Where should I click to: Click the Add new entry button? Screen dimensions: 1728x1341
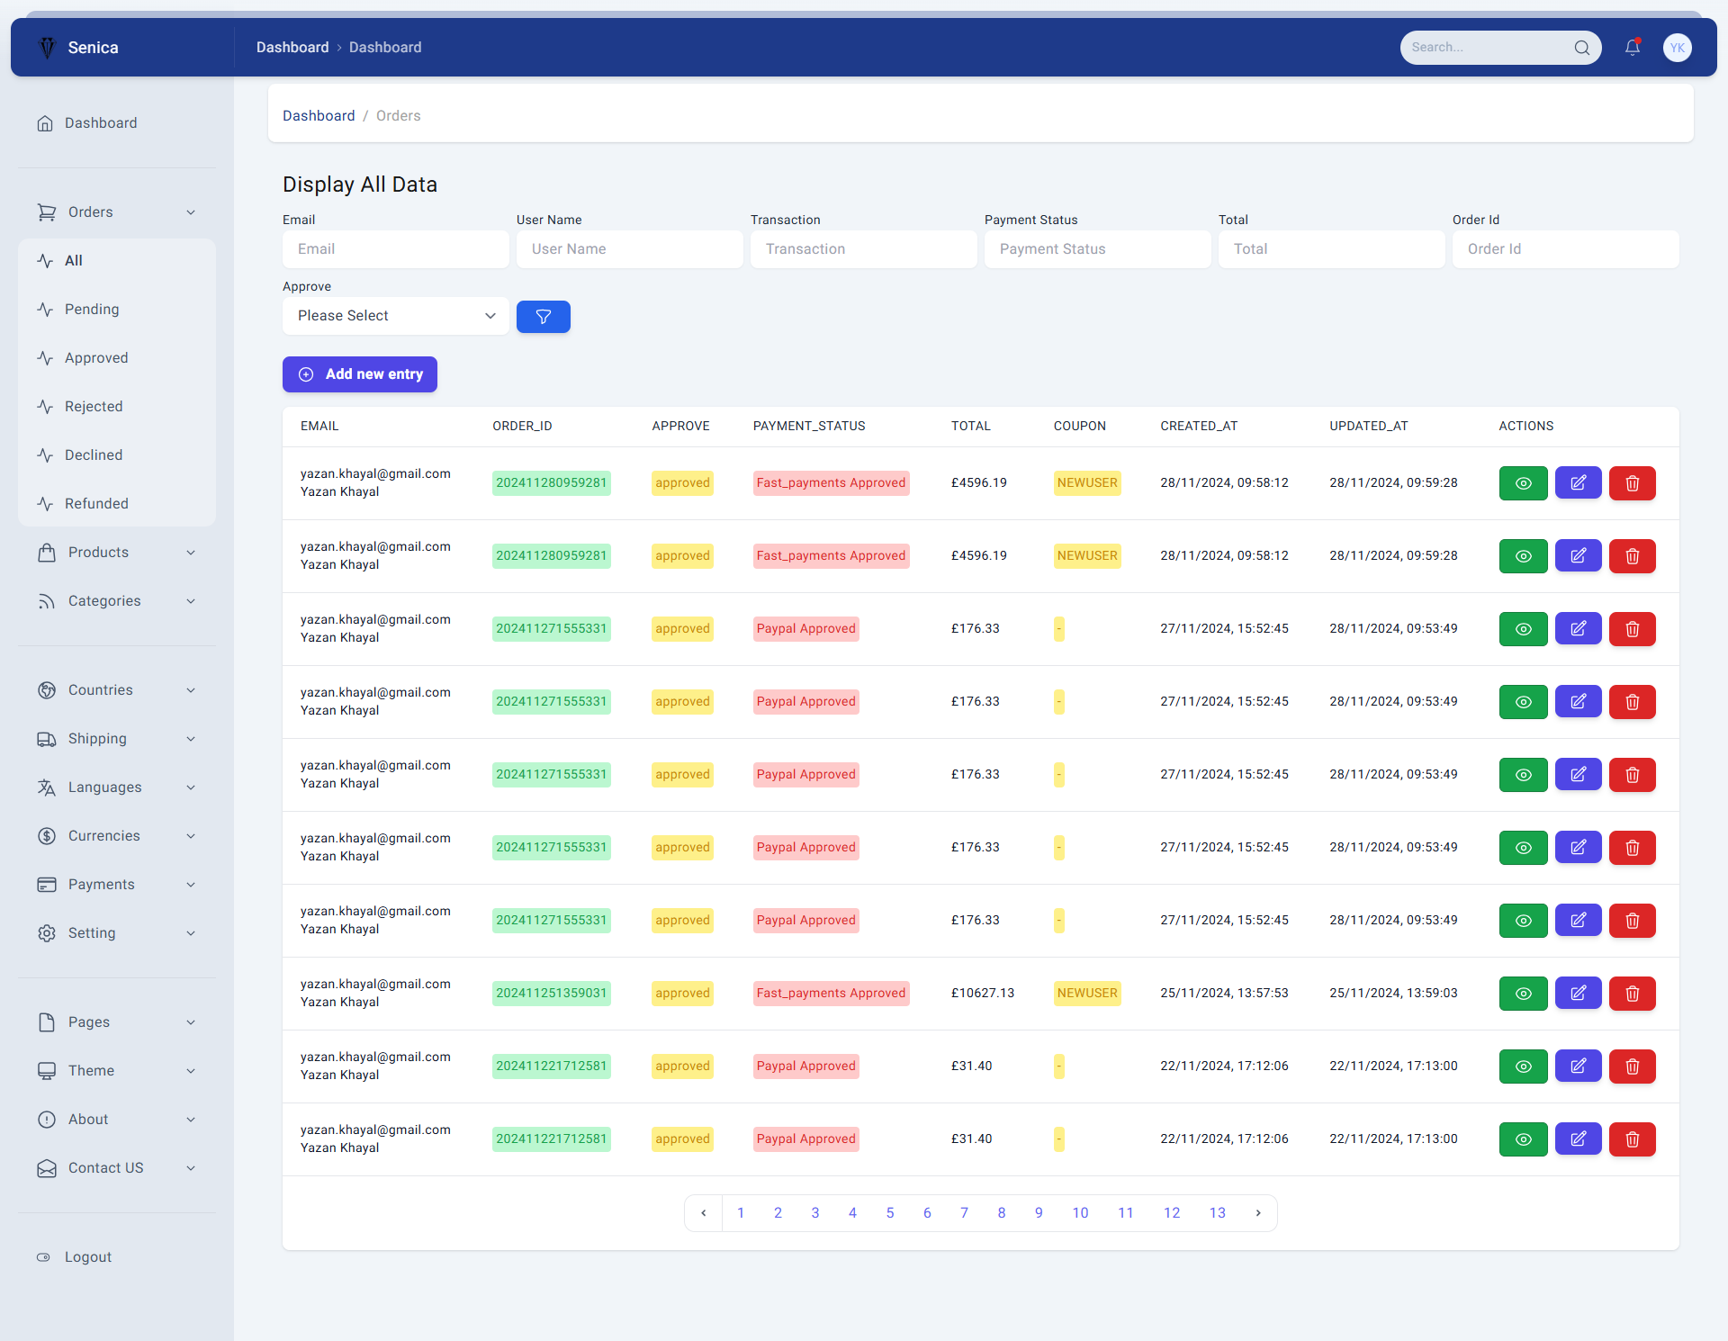(x=360, y=374)
